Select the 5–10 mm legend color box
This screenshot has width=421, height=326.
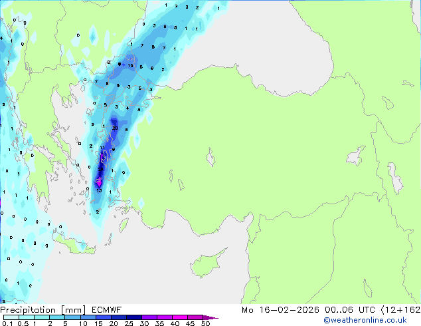coord(72,317)
